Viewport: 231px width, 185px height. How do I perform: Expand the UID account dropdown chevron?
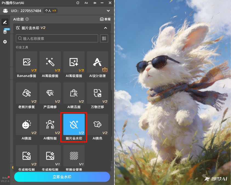[x=108, y=11]
